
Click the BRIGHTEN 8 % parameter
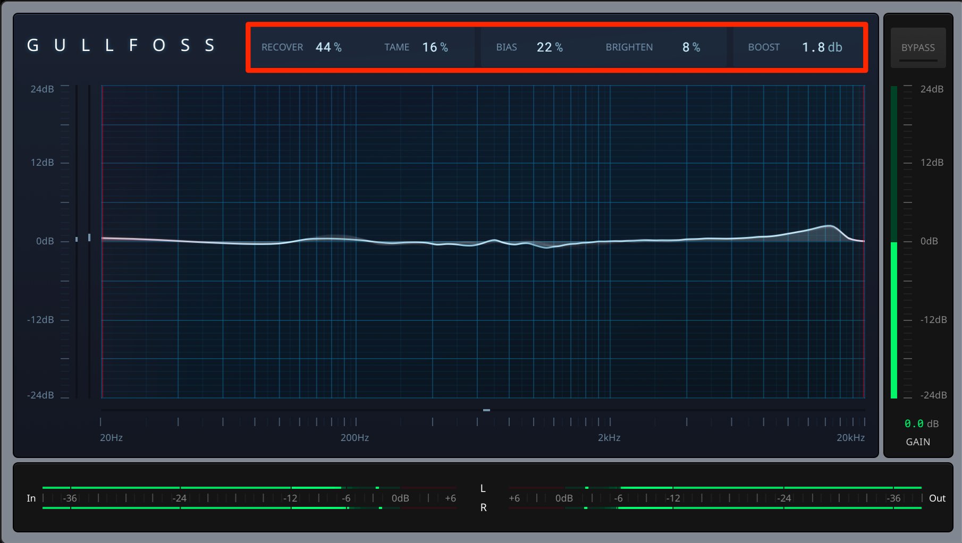[653, 47]
